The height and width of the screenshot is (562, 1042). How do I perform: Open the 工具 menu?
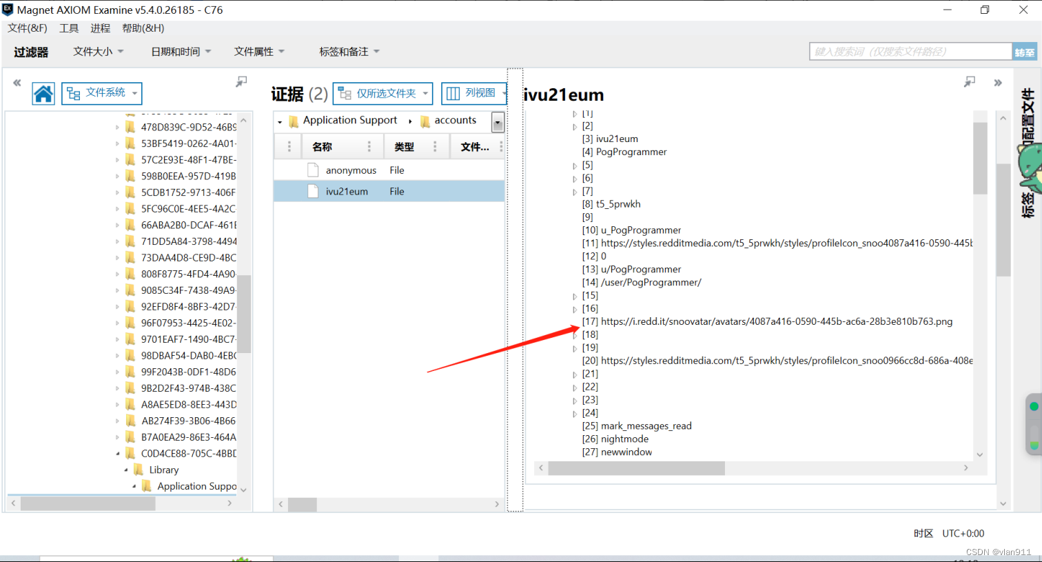(69, 28)
